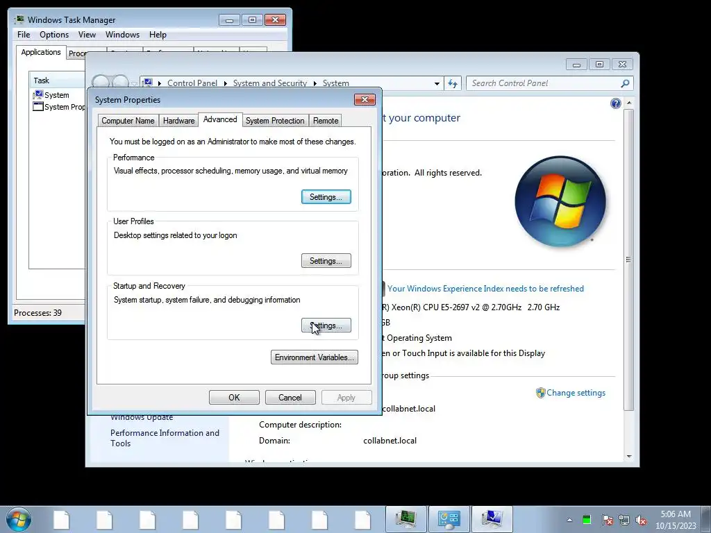
Task: Switch to the Hardware tab
Action: 178,121
